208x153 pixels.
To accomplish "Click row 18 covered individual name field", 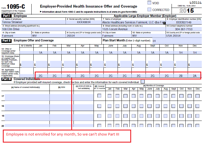I will point(27,107).
